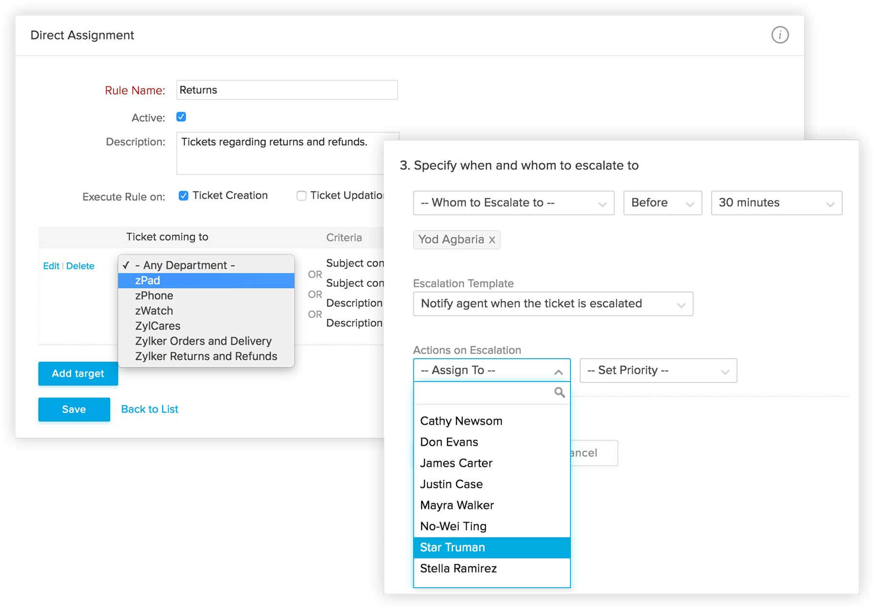The height and width of the screenshot is (609, 874).
Task: Click the Edit link for the rule target
Action: (51, 266)
